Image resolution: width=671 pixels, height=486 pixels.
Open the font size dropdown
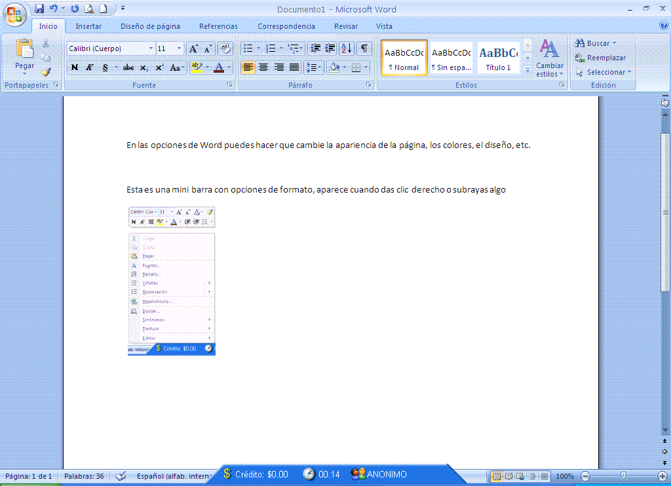(180, 48)
